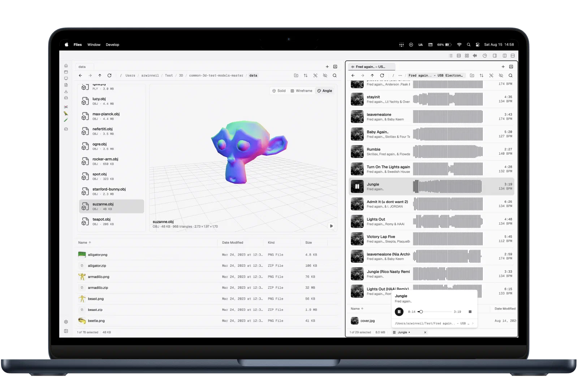This screenshot has width=578, height=377.
Task: Toggle hidden files in Fred again pane
Action: click(x=501, y=76)
